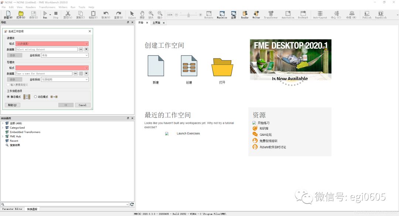
Task: Expand the FME Hub tree node
Action: [3, 136]
